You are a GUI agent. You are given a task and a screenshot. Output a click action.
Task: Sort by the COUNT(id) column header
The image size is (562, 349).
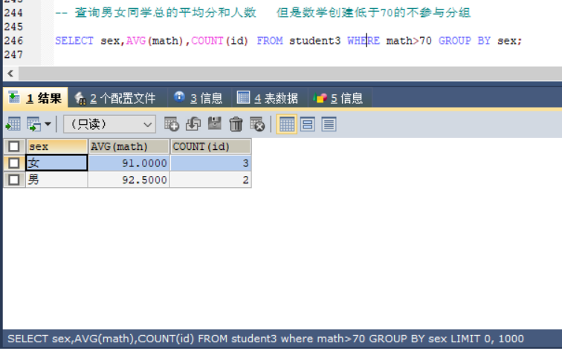pyautogui.click(x=211, y=146)
